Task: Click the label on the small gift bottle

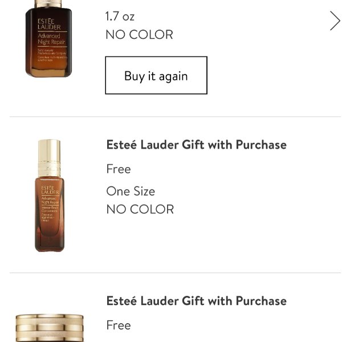Action: click(50, 203)
